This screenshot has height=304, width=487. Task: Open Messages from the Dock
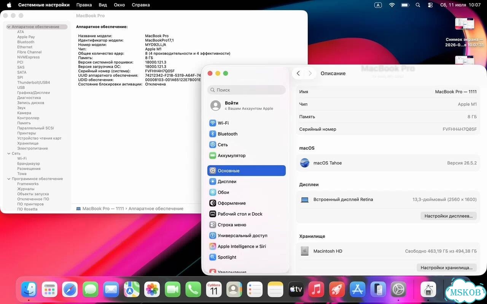pos(91,290)
